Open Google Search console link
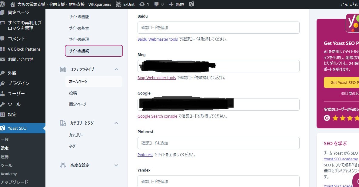Screen dimensions: 359x187 coord(157,116)
